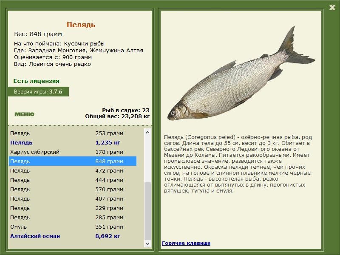Click the Где: Западная Монголия location line

pos(79,50)
